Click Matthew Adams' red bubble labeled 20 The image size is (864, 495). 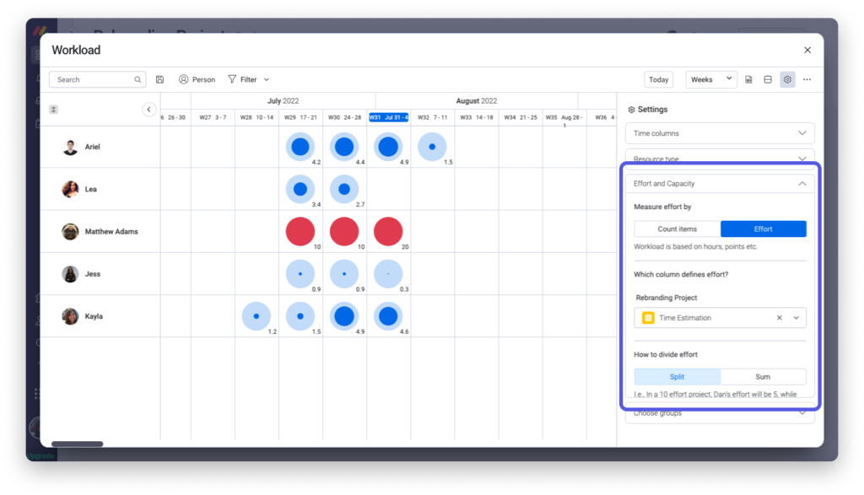(x=388, y=232)
